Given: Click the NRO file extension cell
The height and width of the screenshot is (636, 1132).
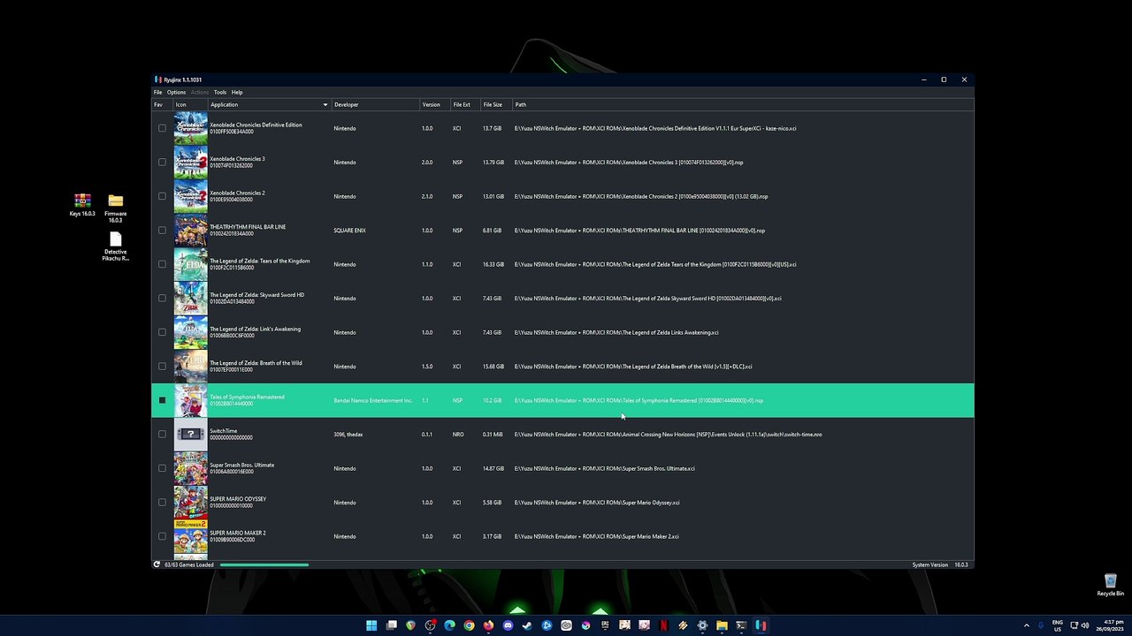Looking at the screenshot, I should point(458,435).
